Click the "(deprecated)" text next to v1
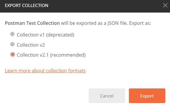The width and height of the screenshot is (170, 108). point(60,35)
